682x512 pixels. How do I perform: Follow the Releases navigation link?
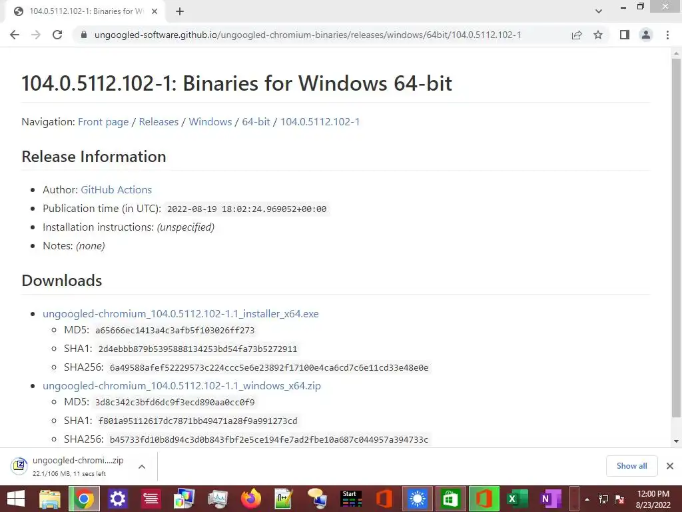coord(159,122)
